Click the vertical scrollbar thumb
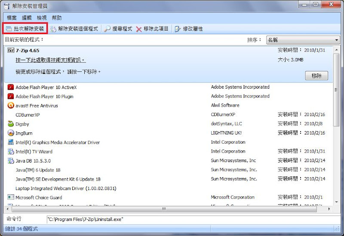Screen dimensions: 344x236 tap(336, 90)
